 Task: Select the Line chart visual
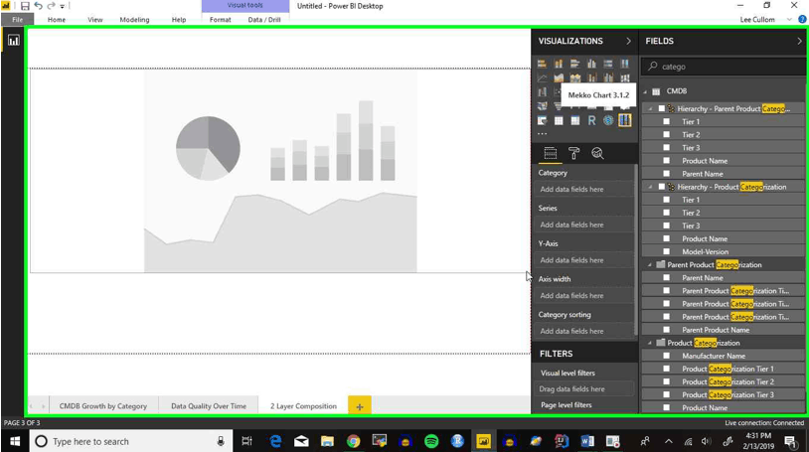point(542,77)
